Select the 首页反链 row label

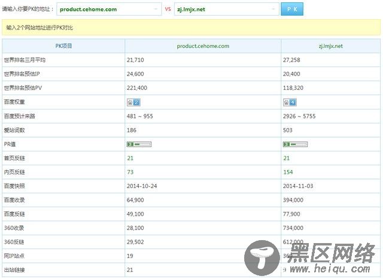pos(14,158)
